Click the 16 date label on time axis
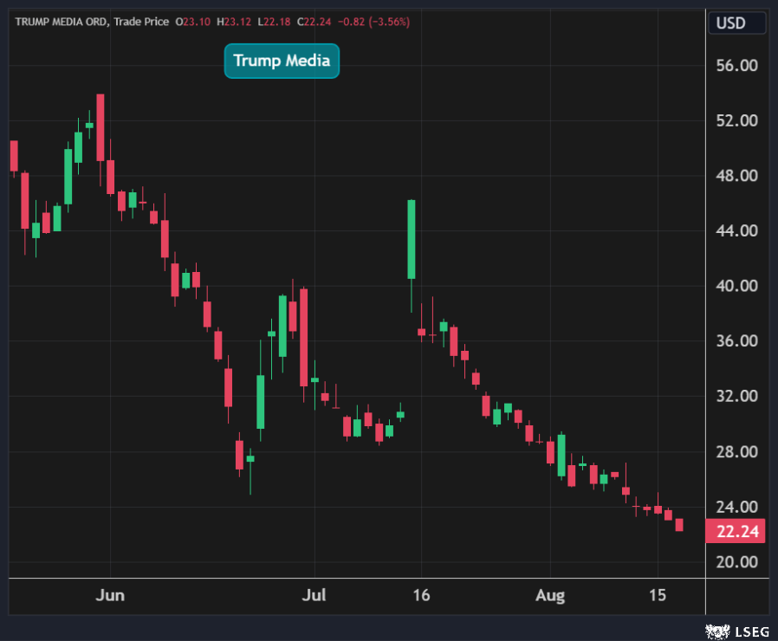This screenshot has width=778, height=641. click(421, 595)
